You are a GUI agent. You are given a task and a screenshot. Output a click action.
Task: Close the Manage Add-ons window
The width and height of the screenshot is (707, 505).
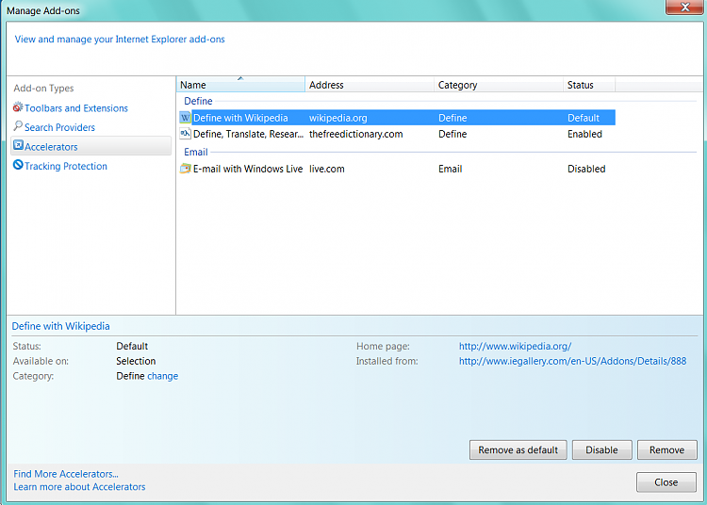[684, 7]
